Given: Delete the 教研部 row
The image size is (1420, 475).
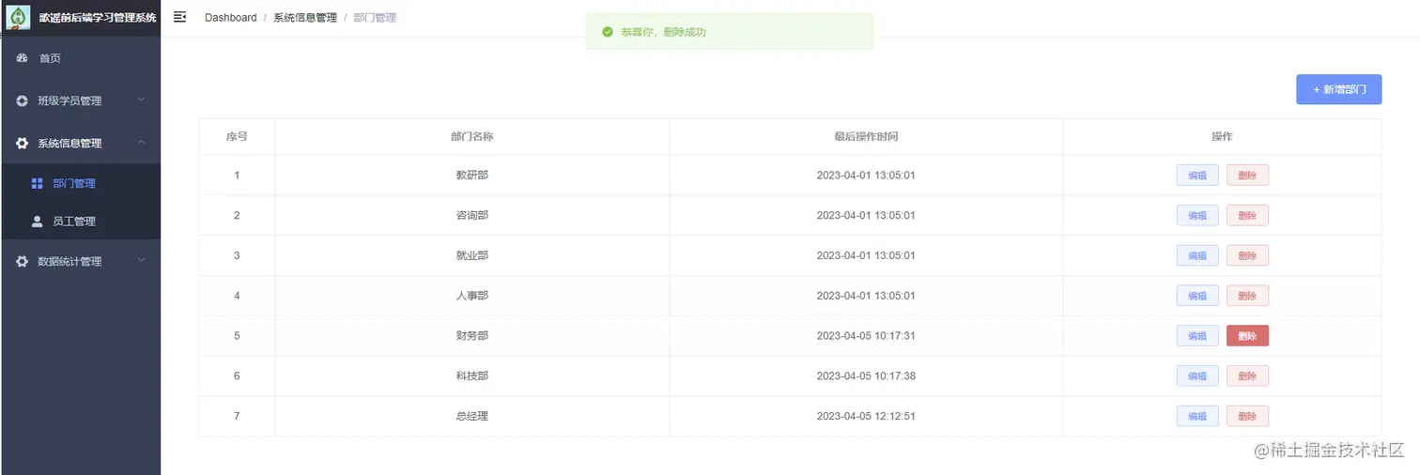Looking at the screenshot, I should coord(1247,176).
